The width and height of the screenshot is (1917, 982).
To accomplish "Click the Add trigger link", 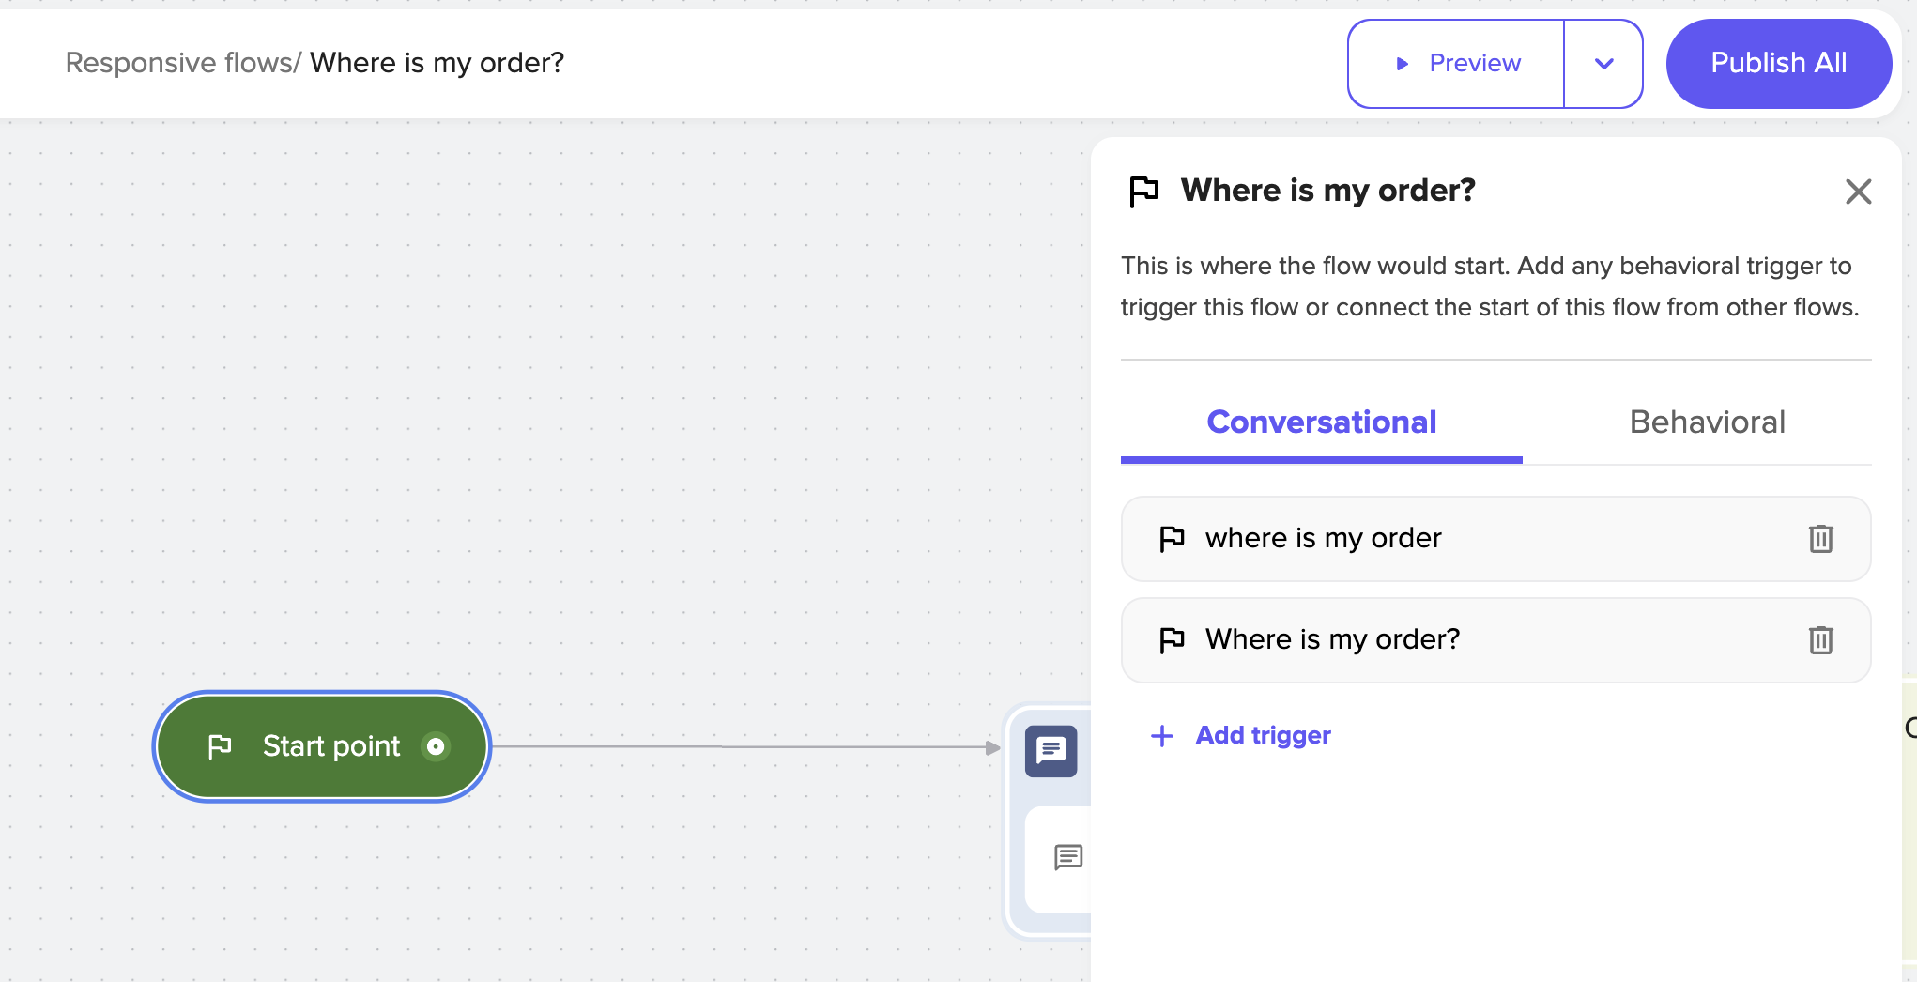I will coord(1263,736).
